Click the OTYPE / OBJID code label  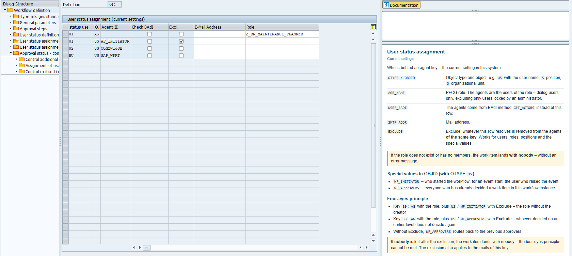click(x=401, y=78)
